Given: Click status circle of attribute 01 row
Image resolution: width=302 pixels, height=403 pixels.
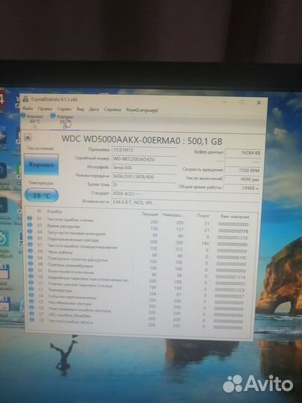Looking at the screenshot, I should pos(30,219).
